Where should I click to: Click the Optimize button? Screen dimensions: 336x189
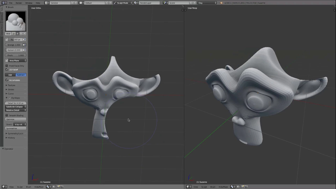[x=16, y=119]
